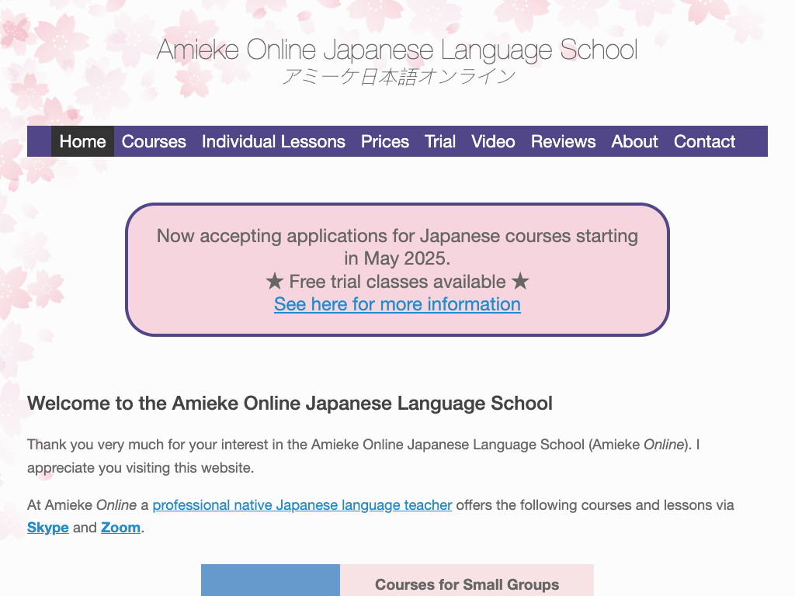The image size is (795, 596).
Task: Click the blue cell beside Courses for Small Groups
Action: 270,580
